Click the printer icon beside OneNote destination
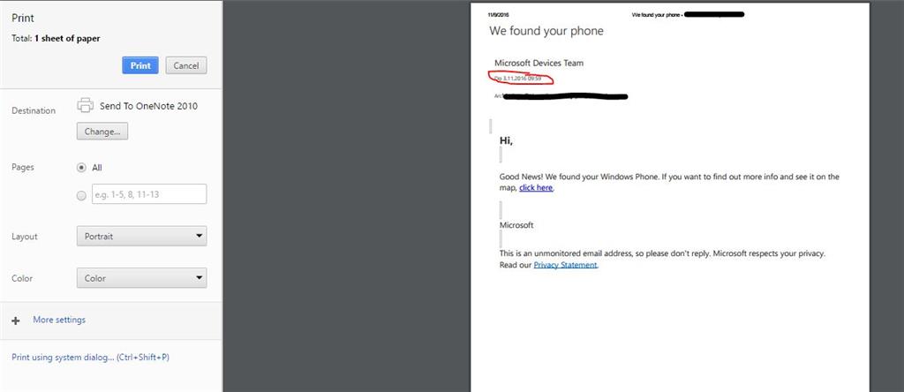 click(x=86, y=105)
